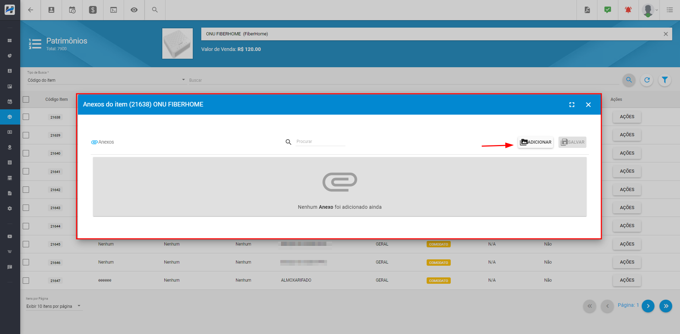Open AÇÕES menu for item 21647 row
Image resolution: width=680 pixels, height=334 pixels.
pyautogui.click(x=627, y=280)
